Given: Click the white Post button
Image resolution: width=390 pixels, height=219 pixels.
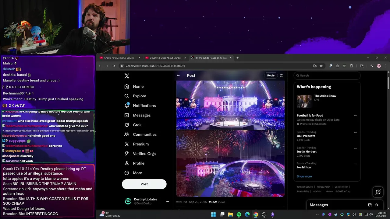Looking at the screenshot, I should point(144,184).
